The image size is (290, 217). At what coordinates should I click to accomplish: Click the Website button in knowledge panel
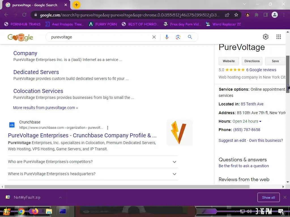[x=229, y=61]
